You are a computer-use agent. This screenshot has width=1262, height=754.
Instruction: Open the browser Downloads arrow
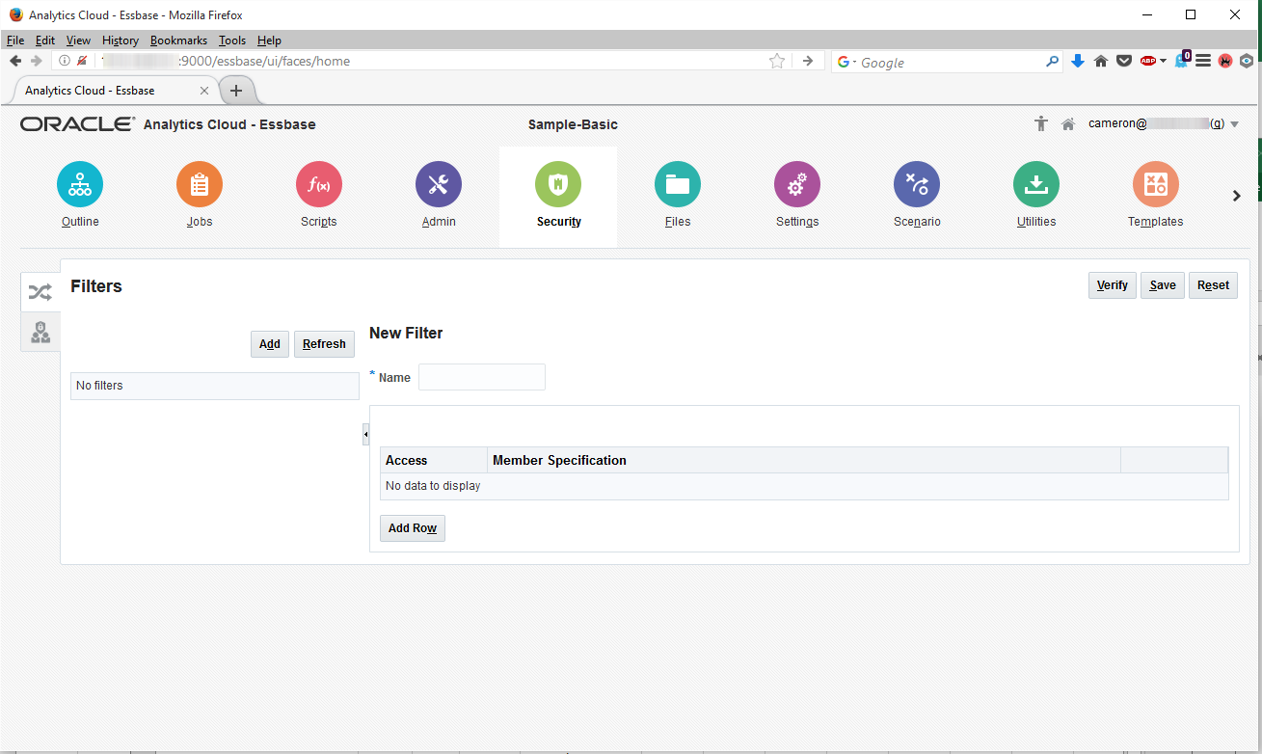(1078, 61)
